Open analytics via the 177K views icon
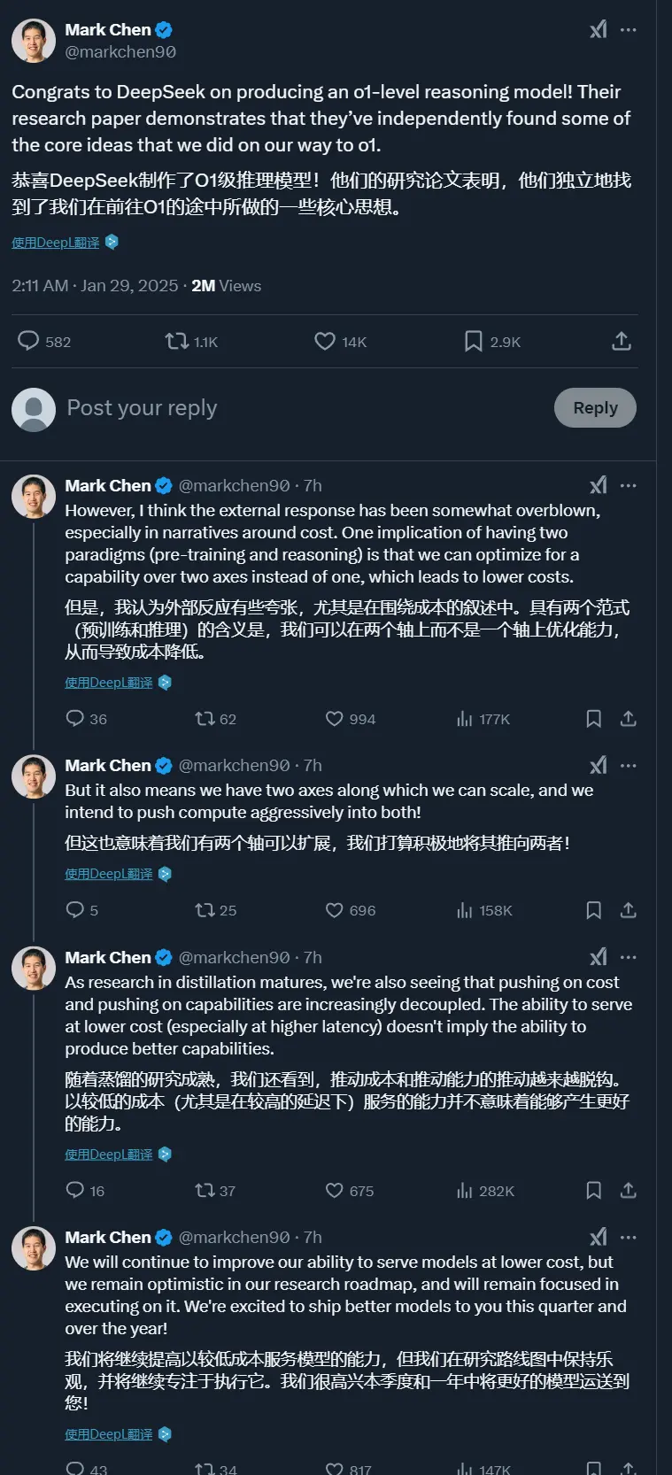Image resolution: width=672 pixels, height=1475 pixels. point(464,719)
